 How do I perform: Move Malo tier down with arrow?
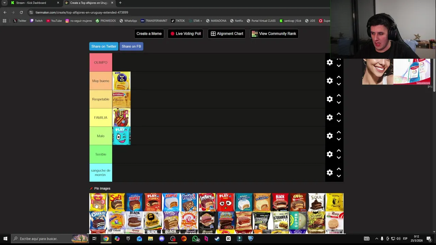[x=339, y=139]
